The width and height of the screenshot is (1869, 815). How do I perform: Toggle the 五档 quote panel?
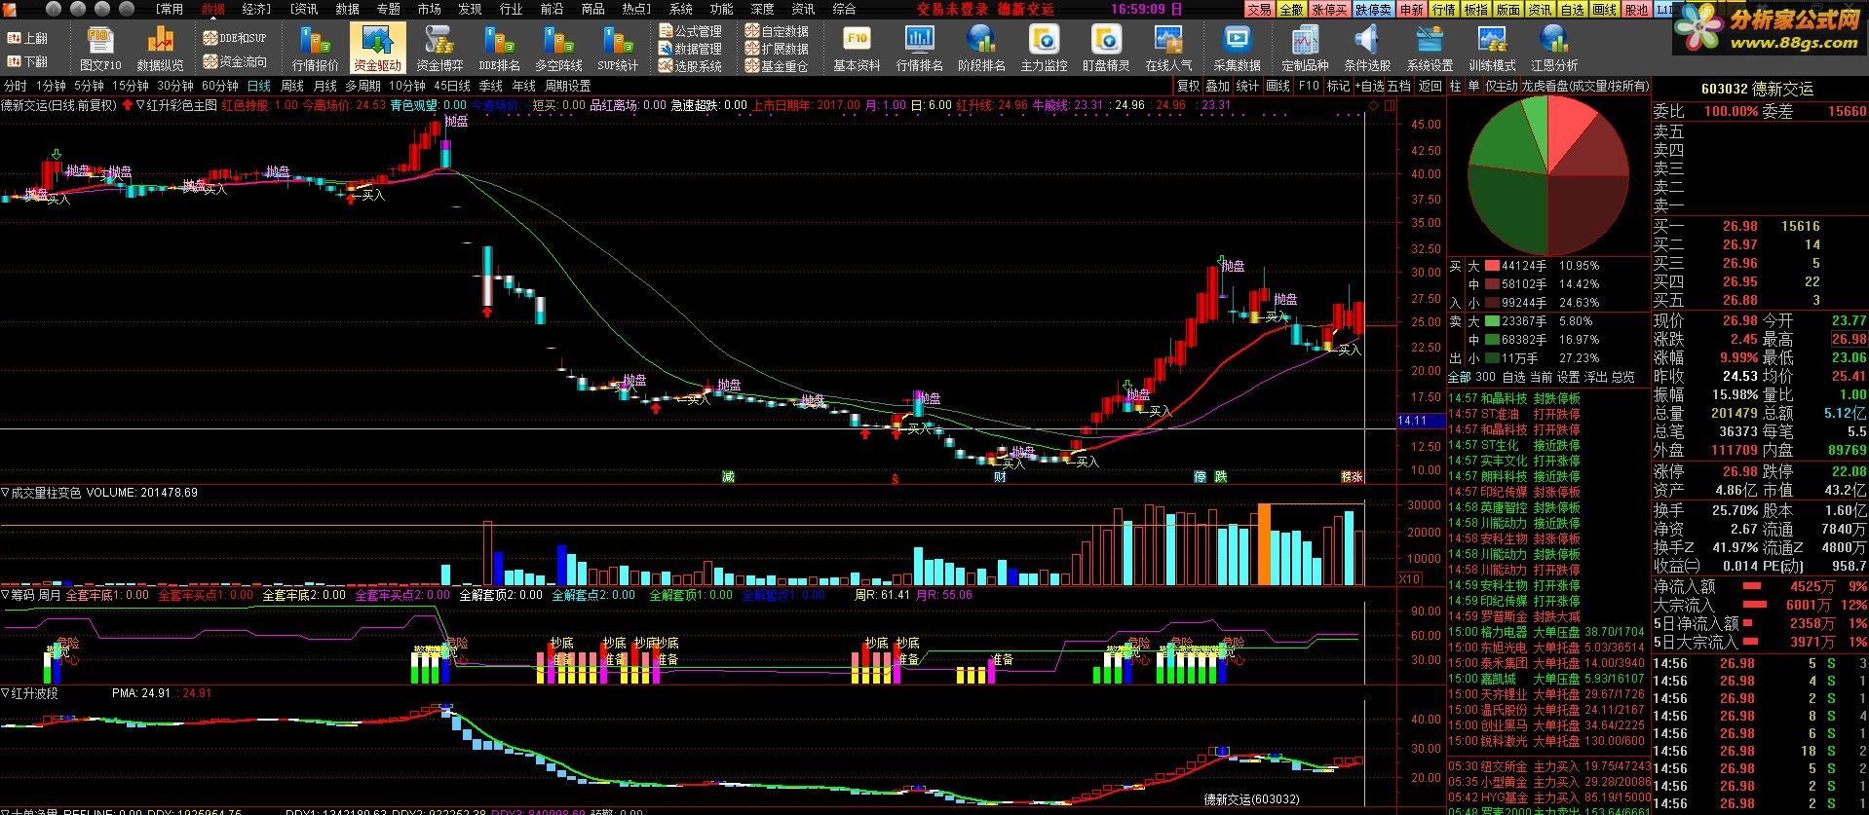(x=1398, y=86)
